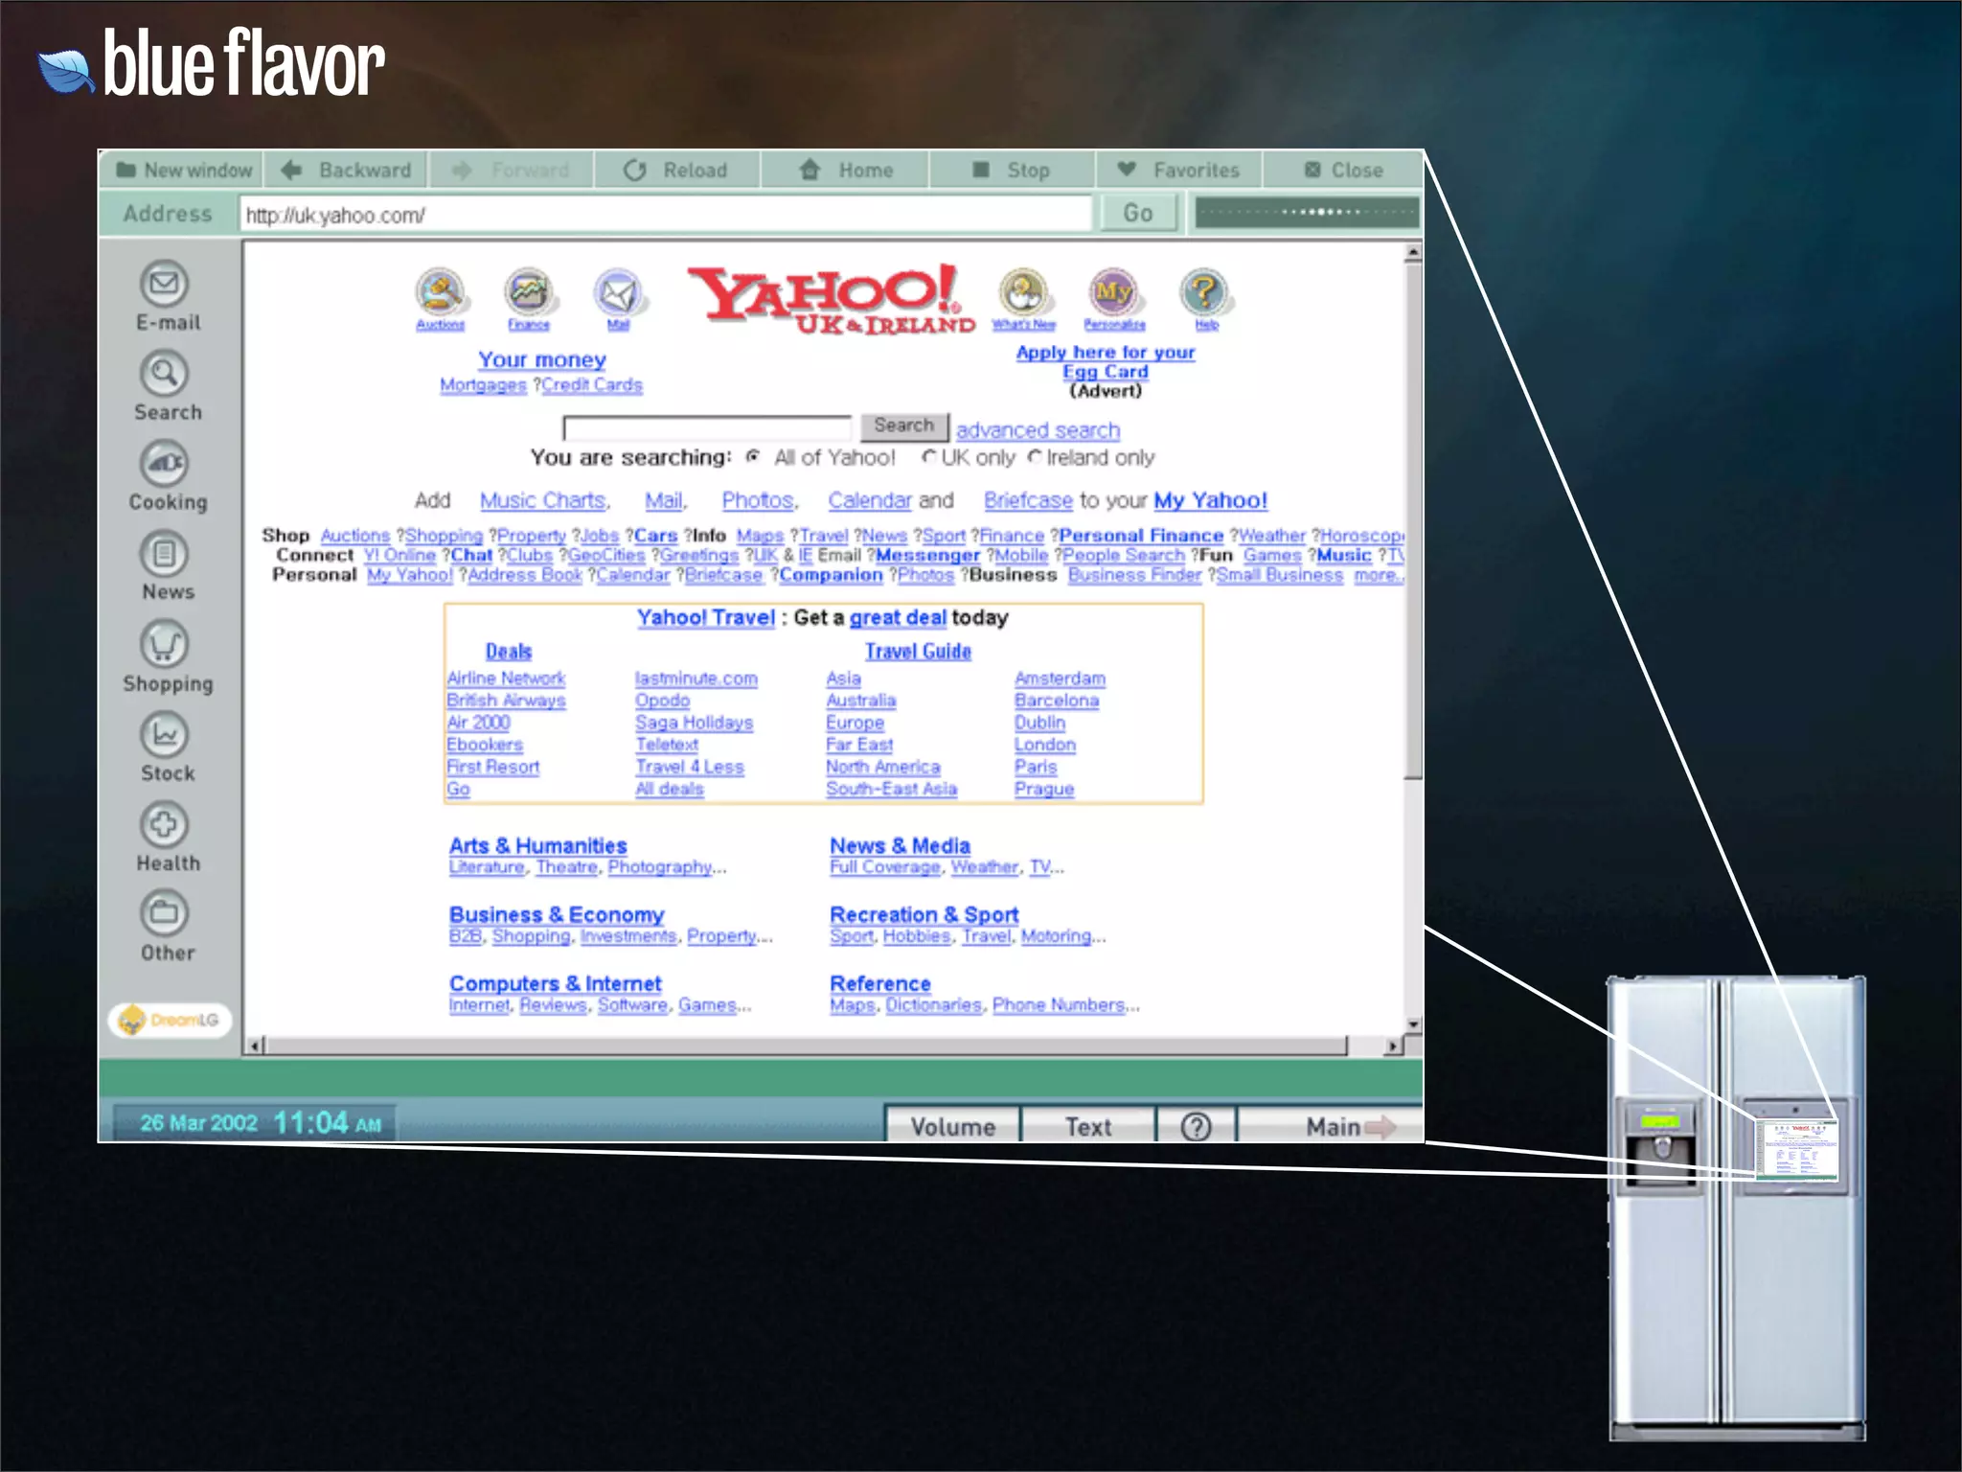Click the Cooking icon in sidebar
1962x1472 pixels.
[165, 464]
